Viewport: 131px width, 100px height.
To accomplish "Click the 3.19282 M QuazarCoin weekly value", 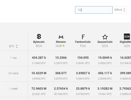I will (x=105, y=89).
